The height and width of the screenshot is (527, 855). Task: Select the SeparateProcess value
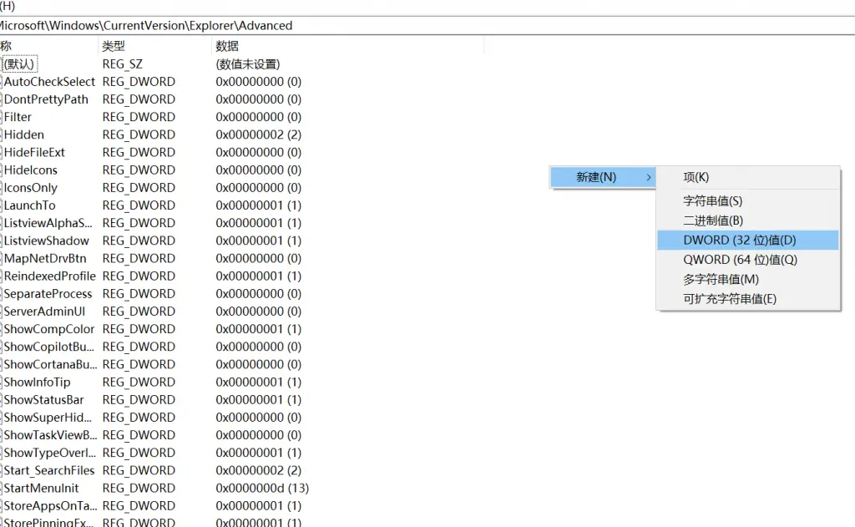click(48, 293)
